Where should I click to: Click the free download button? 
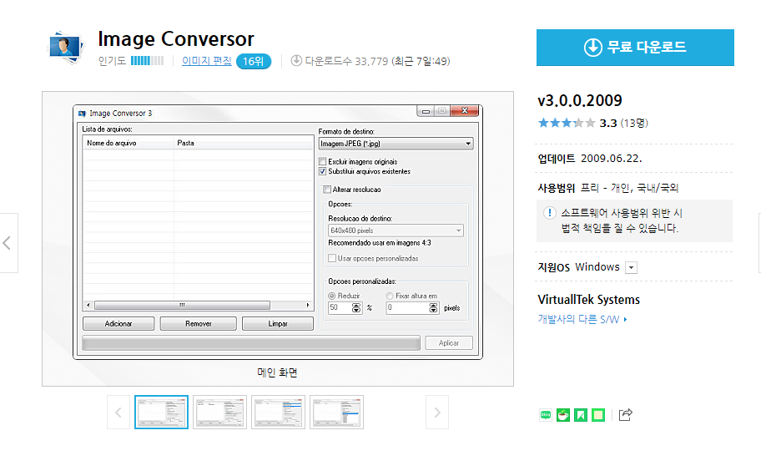(635, 47)
